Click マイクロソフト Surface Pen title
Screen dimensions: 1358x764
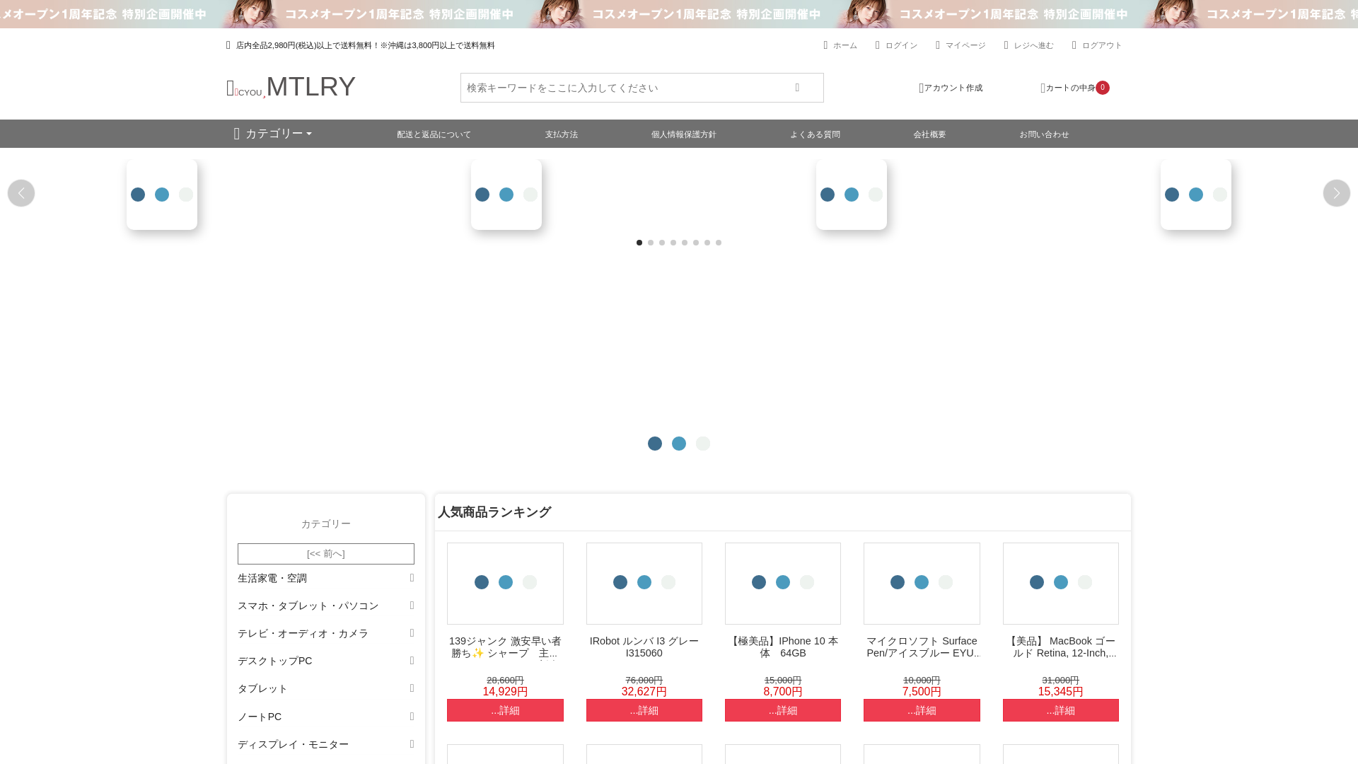pyautogui.click(x=922, y=647)
